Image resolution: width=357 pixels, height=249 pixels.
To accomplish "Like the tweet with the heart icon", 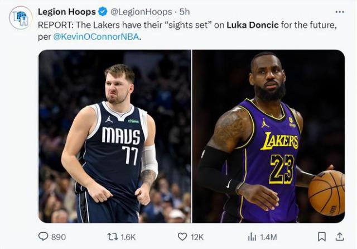I will (182, 237).
